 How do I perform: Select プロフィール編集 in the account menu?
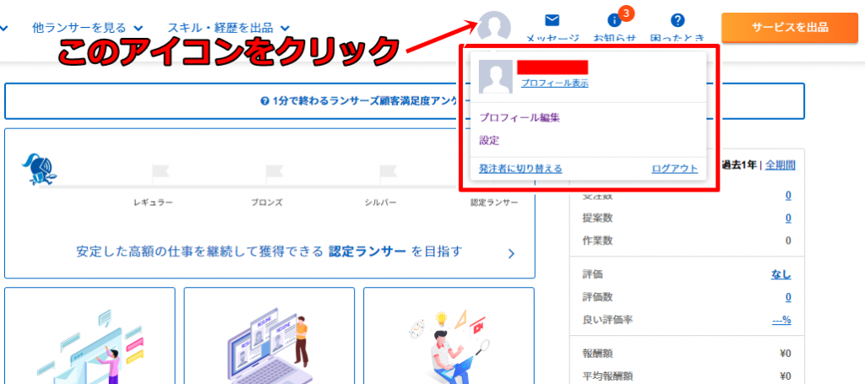coord(520,117)
